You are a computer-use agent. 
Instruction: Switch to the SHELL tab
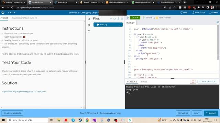pyautogui.click(x=144, y=82)
